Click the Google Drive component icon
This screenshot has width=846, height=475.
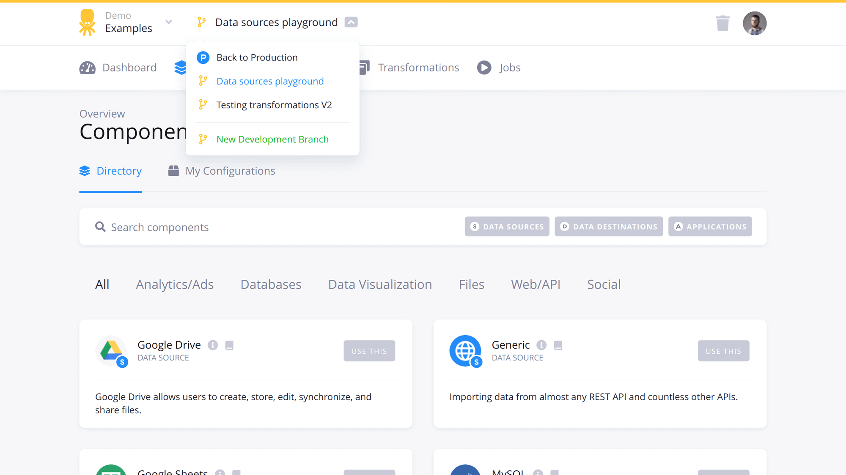click(x=111, y=351)
